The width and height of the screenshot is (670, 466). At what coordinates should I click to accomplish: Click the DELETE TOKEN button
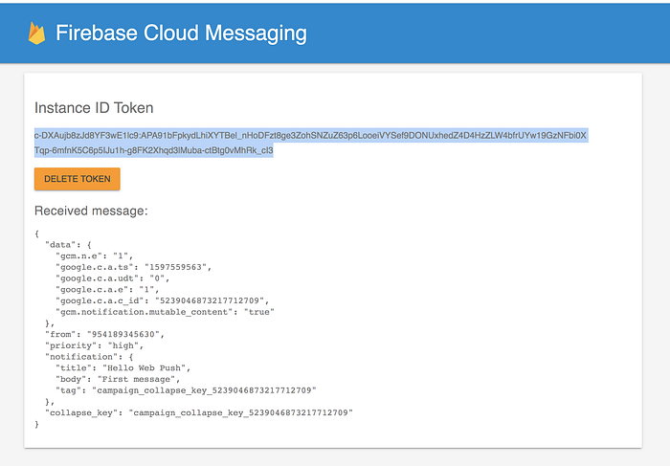78,179
